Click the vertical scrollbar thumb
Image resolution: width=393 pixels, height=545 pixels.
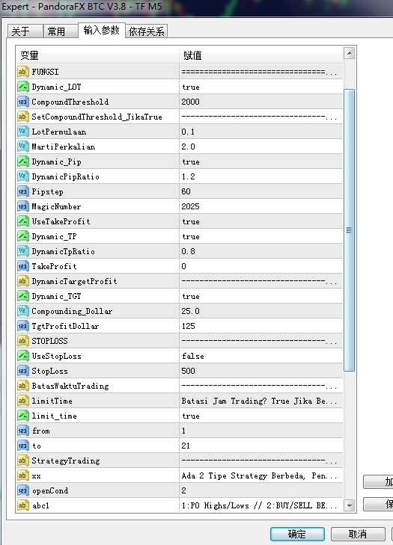(x=349, y=230)
